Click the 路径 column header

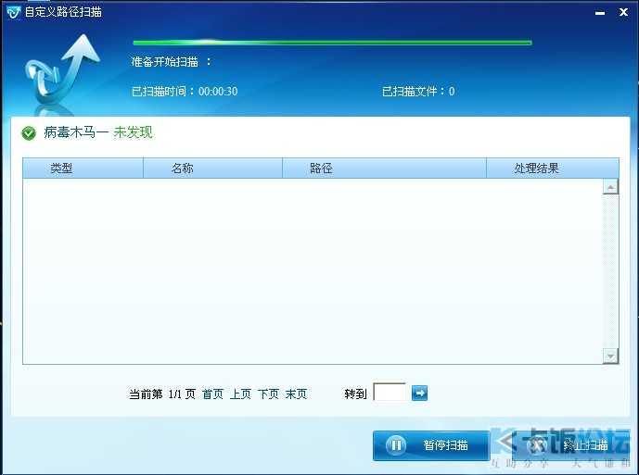[321, 169]
